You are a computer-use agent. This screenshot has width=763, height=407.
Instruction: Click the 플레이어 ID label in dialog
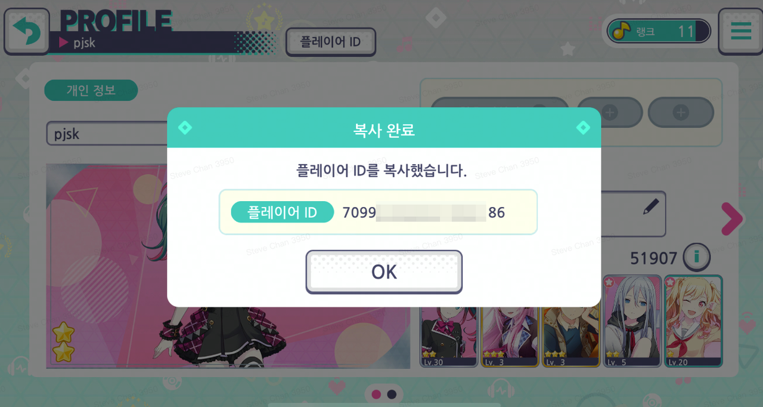pos(282,212)
